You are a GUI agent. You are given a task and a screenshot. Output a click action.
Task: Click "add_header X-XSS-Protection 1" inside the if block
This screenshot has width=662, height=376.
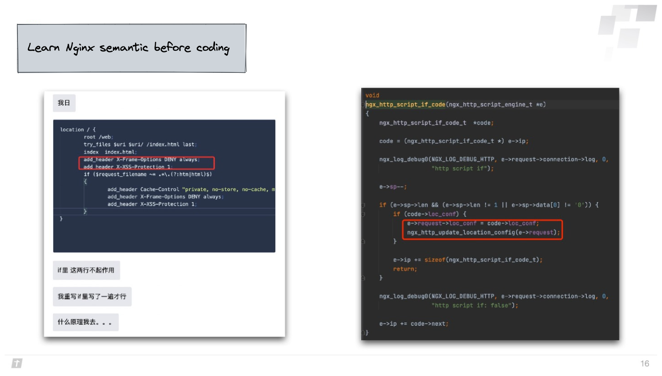pyautogui.click(x=152, y=204)
